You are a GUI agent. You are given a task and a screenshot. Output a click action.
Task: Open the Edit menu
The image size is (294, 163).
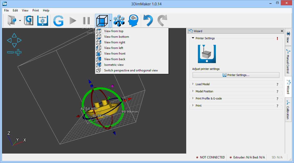(x=15, y=10)
